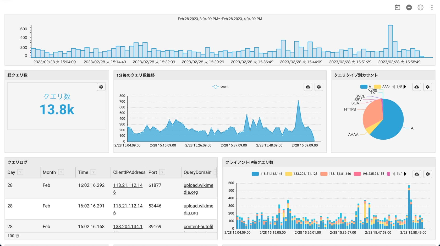Click the 総クエリ数 panel title
This screenshot has width=440, height=246.
tap(18, 75)
